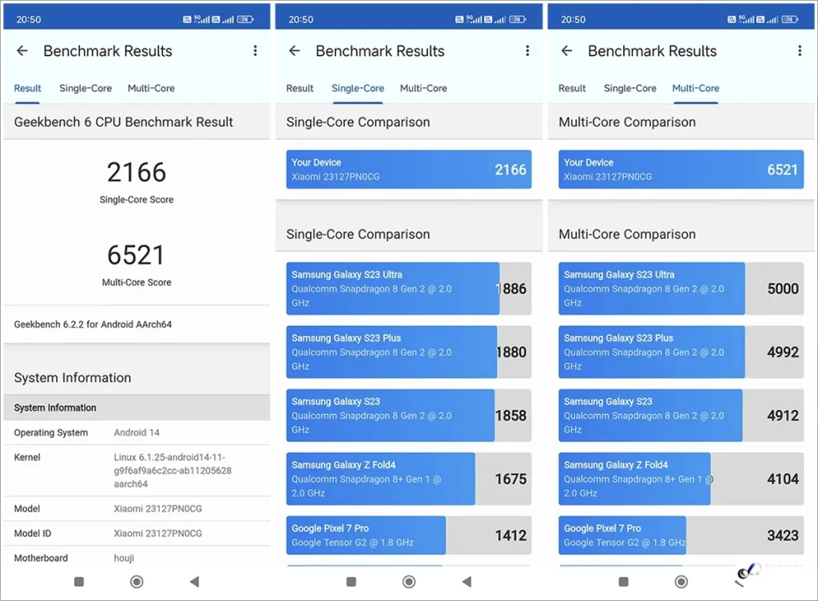
Task: Tap the square recents button below System Information
Action: tap(79, 581)
